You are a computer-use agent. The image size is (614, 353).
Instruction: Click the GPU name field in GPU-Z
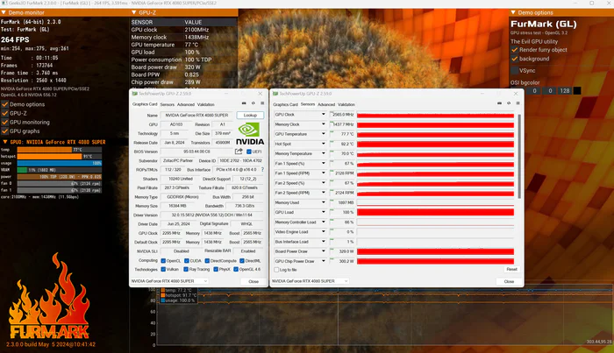click(196, 116)
